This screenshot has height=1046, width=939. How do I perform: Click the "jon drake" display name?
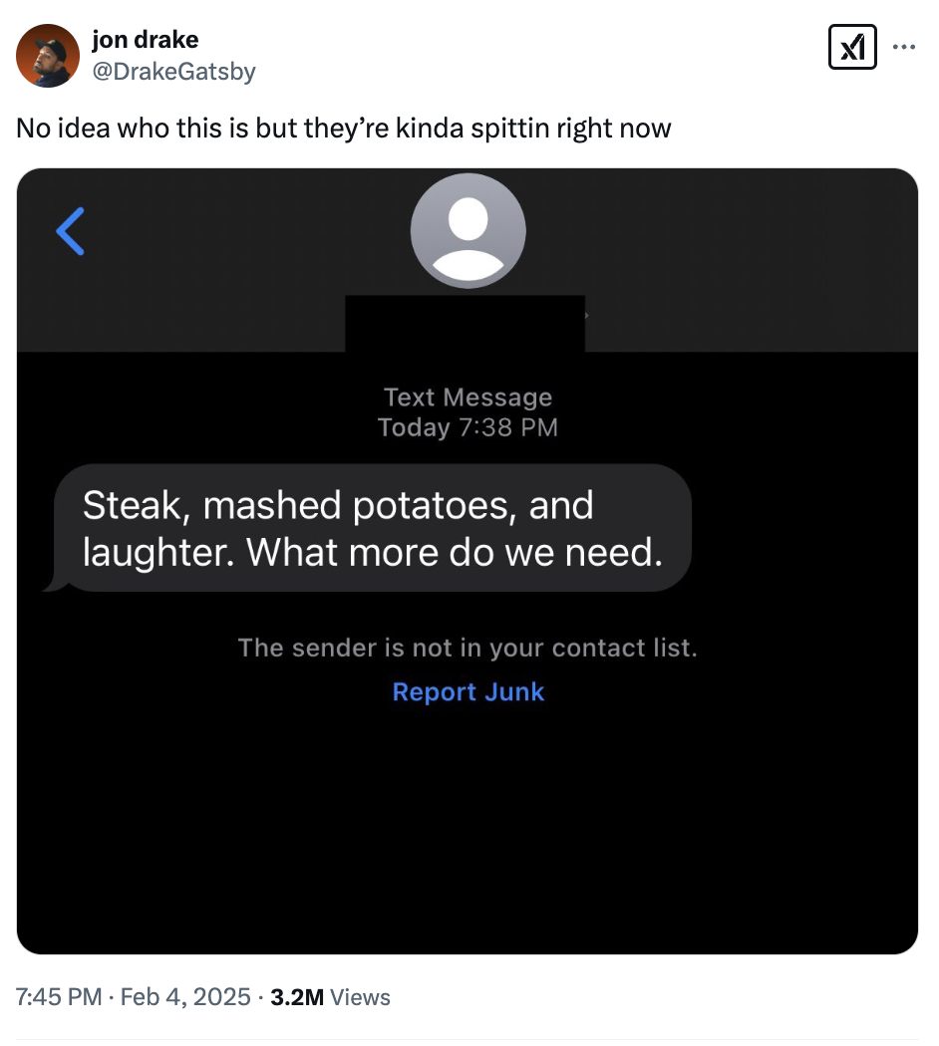(145, 40)
